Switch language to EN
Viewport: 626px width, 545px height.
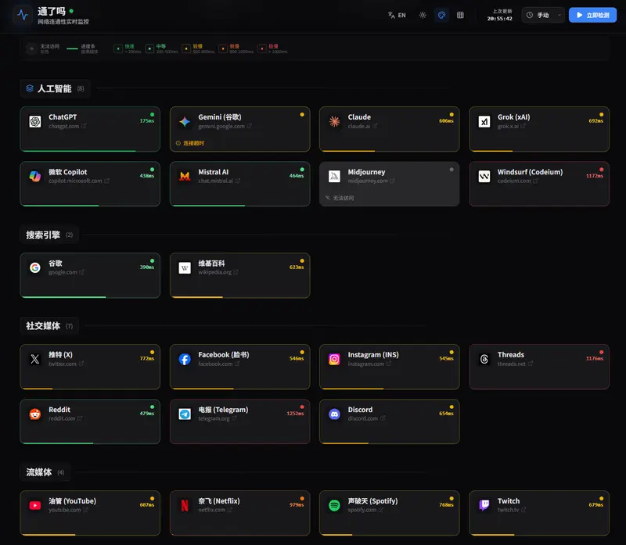397,15
